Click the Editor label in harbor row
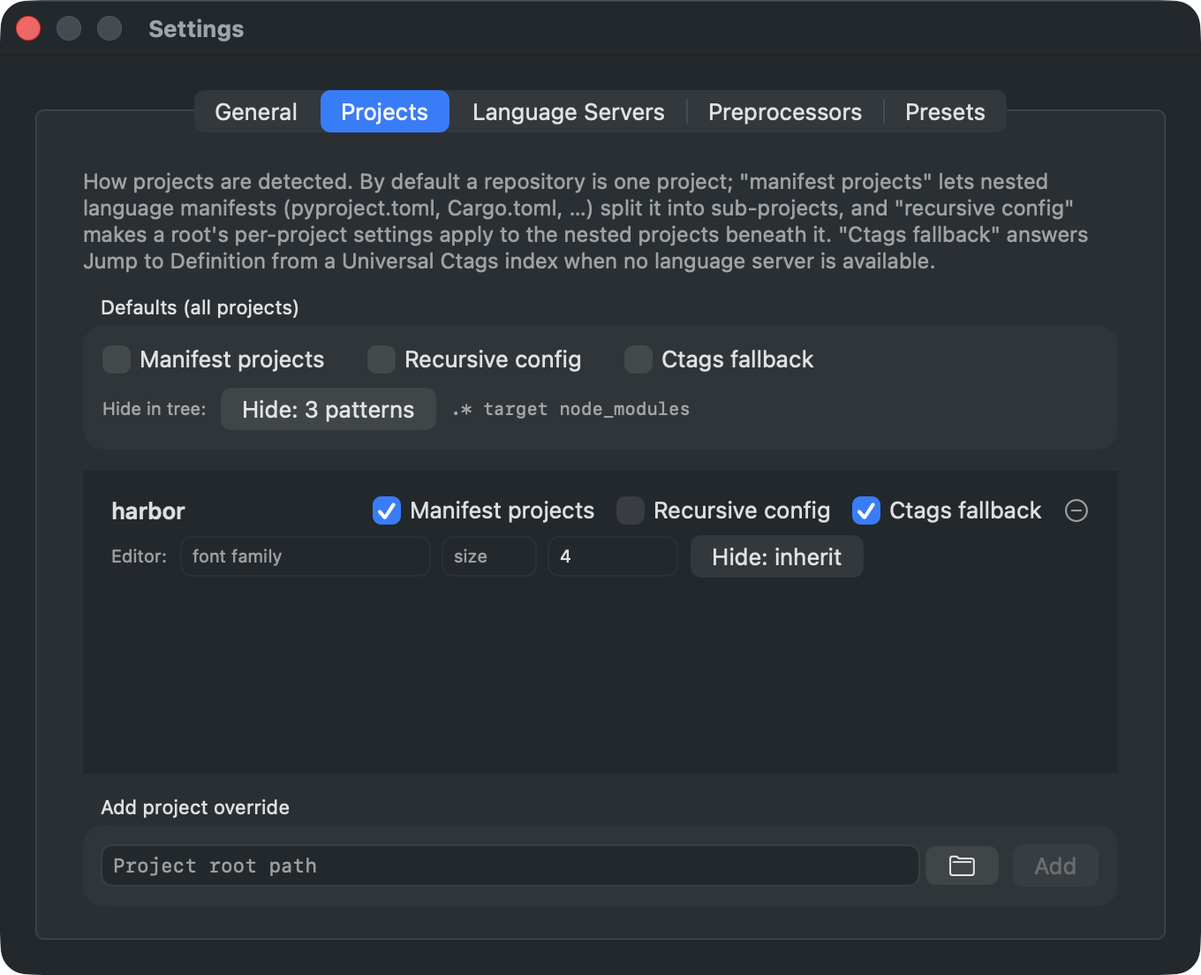The image size is (1201, 975). 139,556
